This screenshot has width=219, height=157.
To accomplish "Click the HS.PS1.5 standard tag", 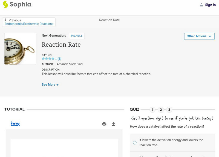I will click(x=77, y=36).
